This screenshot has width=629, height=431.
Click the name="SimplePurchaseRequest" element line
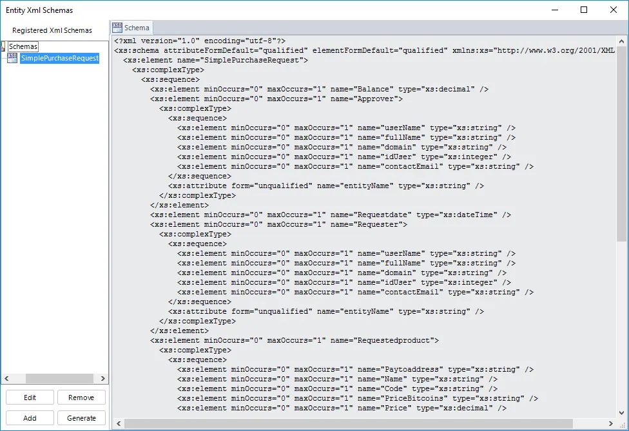(x=215, y=60)
